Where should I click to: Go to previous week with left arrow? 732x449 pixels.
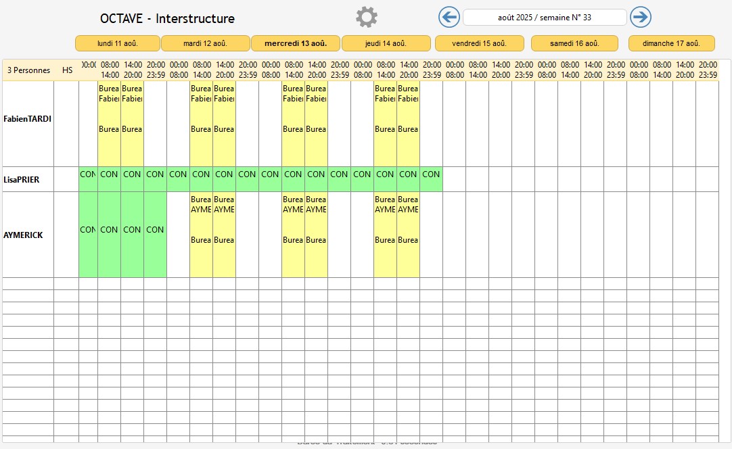449,17
